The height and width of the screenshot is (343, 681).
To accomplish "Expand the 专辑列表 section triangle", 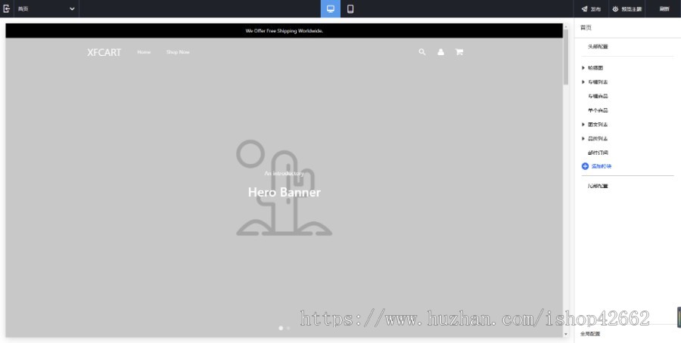I will click(x=583, y=82).
